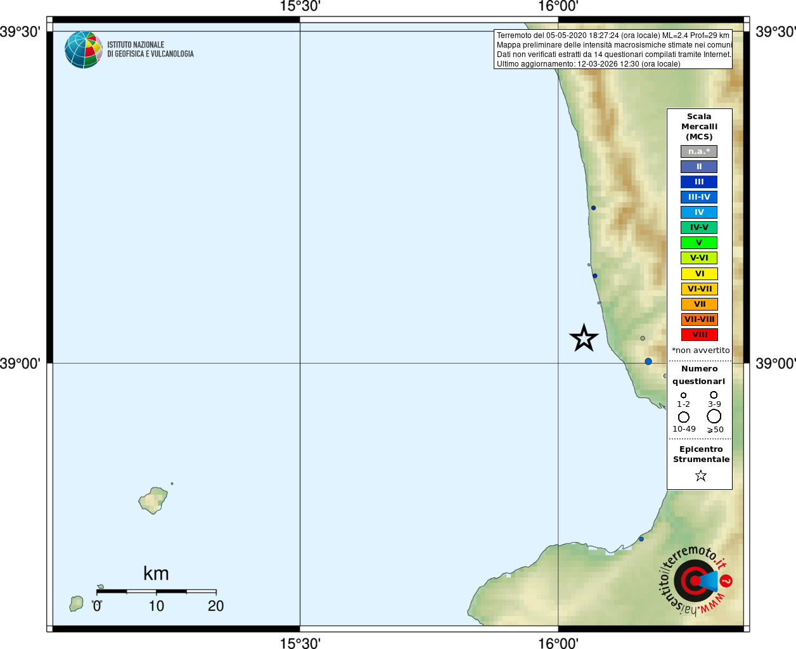Viewport: 796px width, 649px height.
Task: Click the 10-49 questionnaire circle in legend
Action: tap(684, 417)
